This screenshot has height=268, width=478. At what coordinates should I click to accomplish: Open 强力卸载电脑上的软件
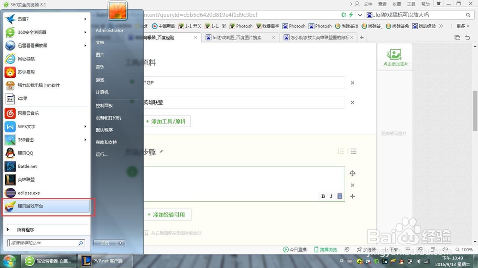point(46,85)
